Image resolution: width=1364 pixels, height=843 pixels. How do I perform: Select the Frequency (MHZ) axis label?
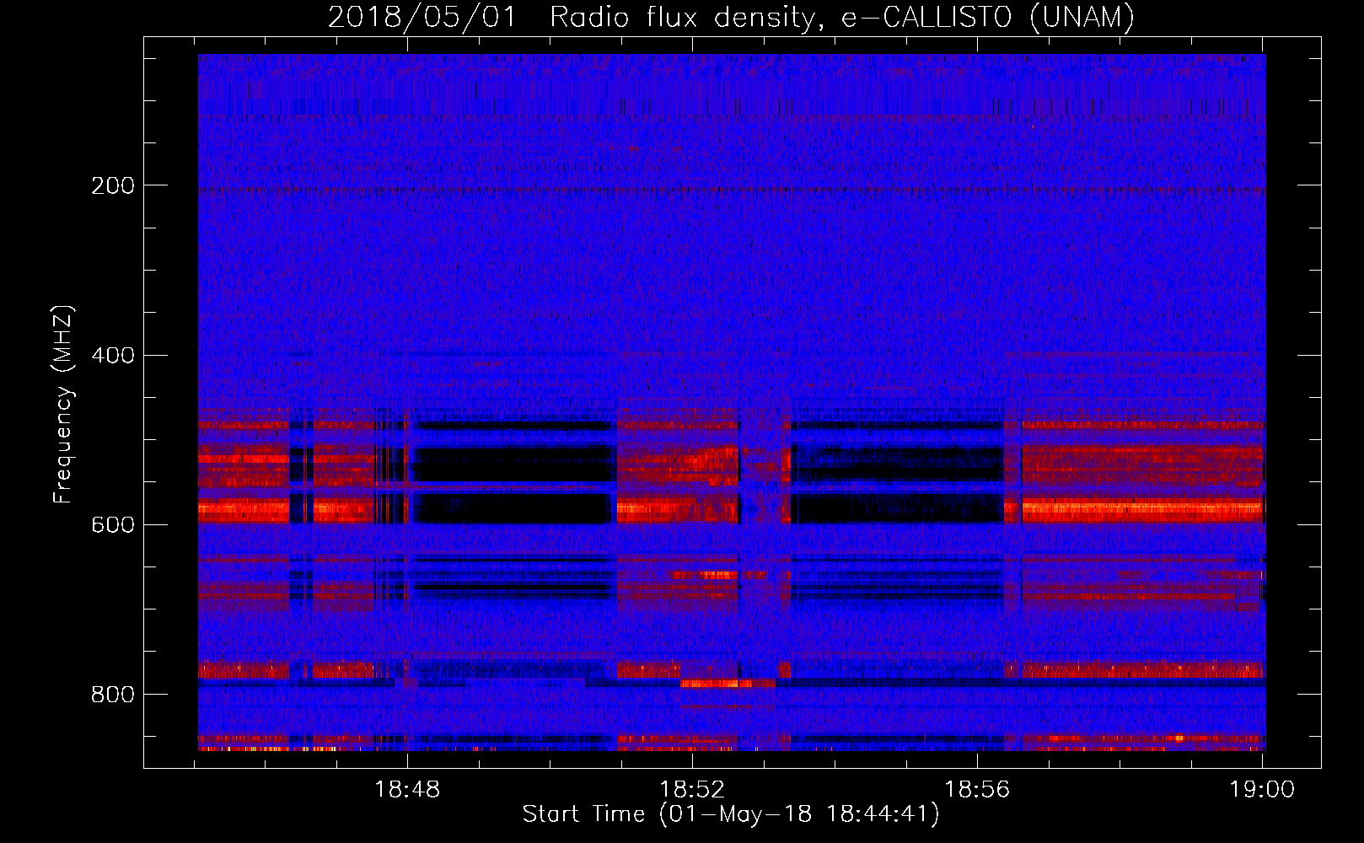click(63, 405)
